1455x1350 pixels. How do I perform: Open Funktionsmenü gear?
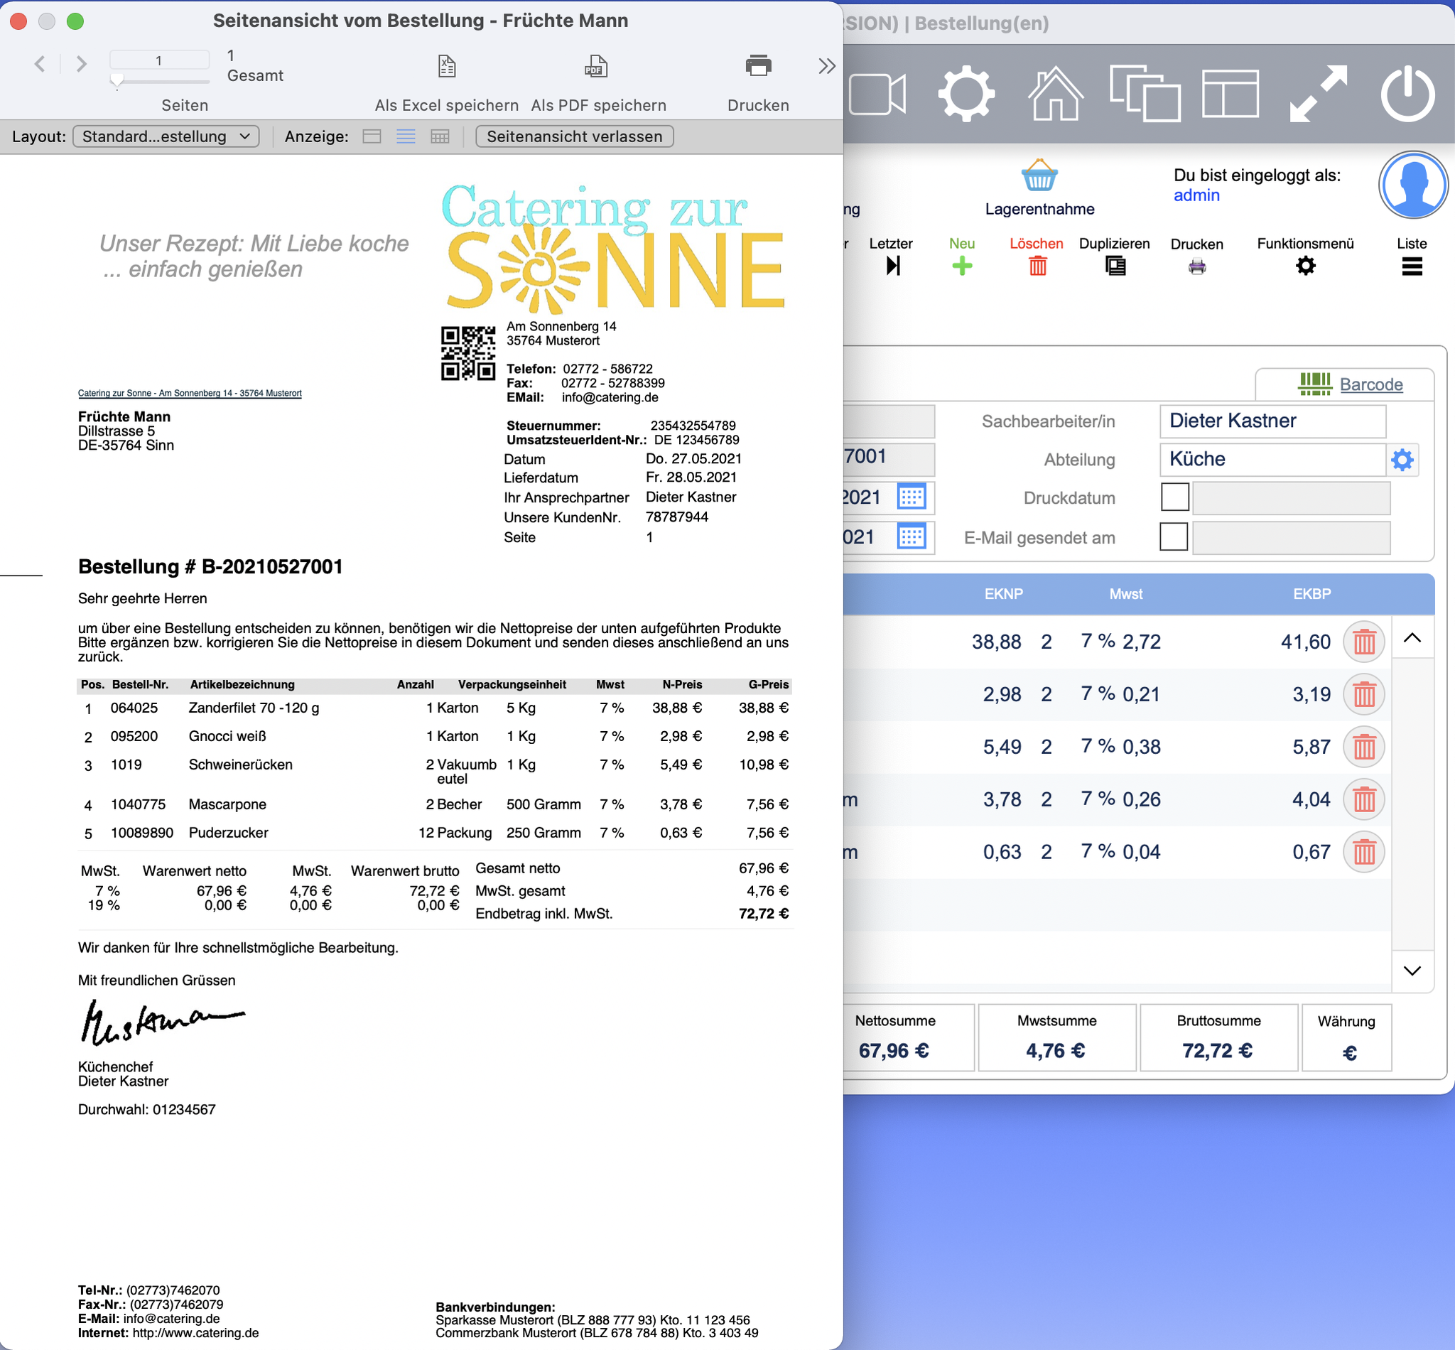click(x=1305, y=266)
